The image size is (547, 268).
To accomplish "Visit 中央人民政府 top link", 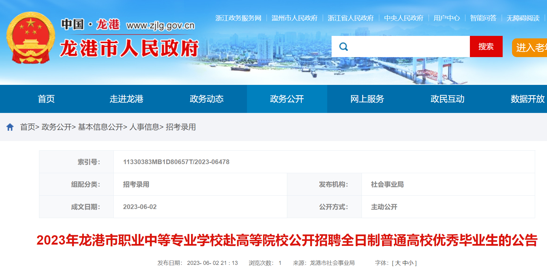I will point(404,18).
